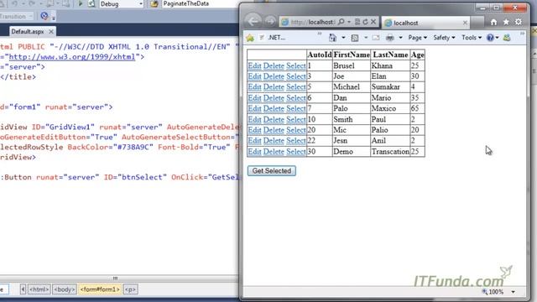Open the Safety menu in command bar
This screenshot has height=302, width=537.
444,38
